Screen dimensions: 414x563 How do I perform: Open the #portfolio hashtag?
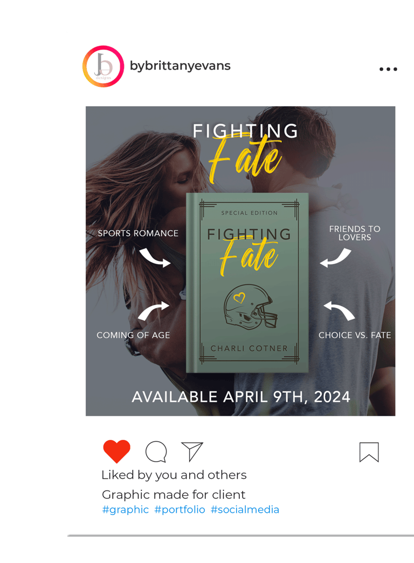[180, 510]
